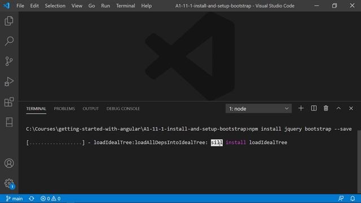Create a new terminal with plus icon
Viewport: 361px width, 203px height.
pos(301,108)
